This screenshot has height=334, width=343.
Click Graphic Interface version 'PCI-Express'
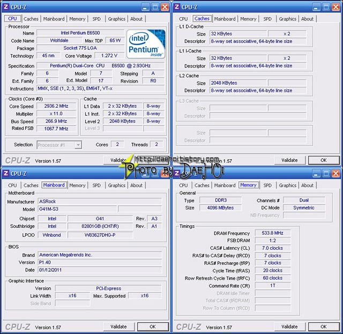click(108, 288)
